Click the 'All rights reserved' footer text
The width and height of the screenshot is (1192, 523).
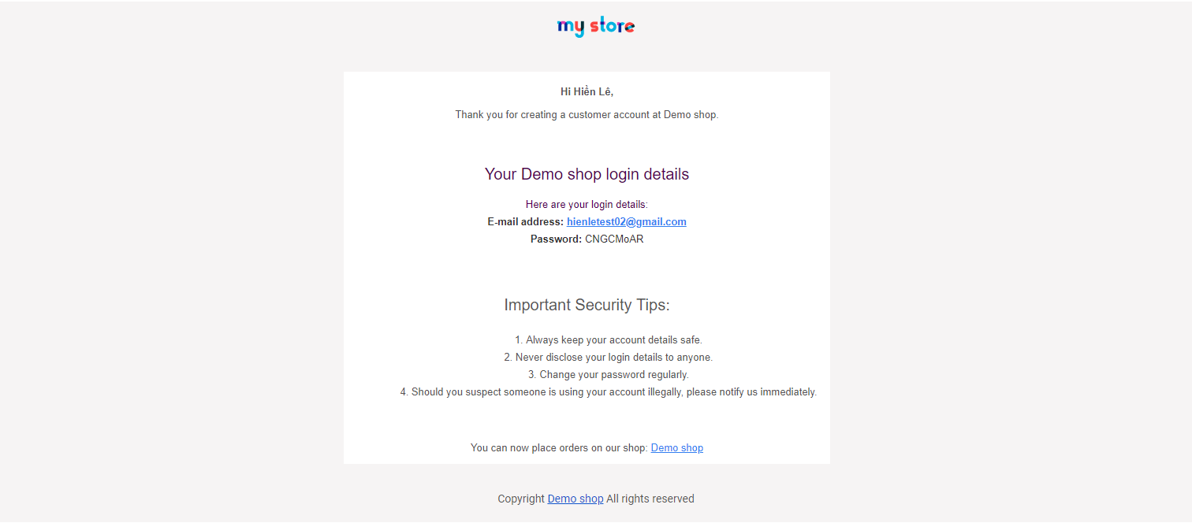(x=650, y=499)
